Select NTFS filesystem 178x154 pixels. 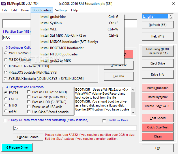coord(6,105)
